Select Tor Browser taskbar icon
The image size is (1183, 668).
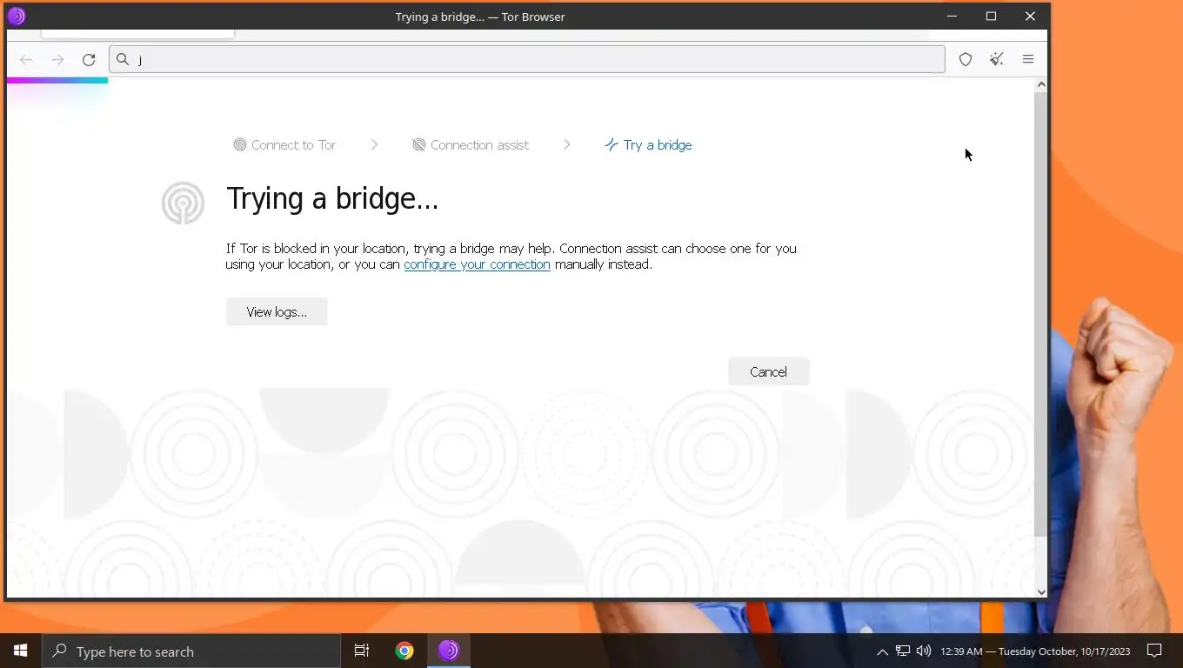(449, 651)
